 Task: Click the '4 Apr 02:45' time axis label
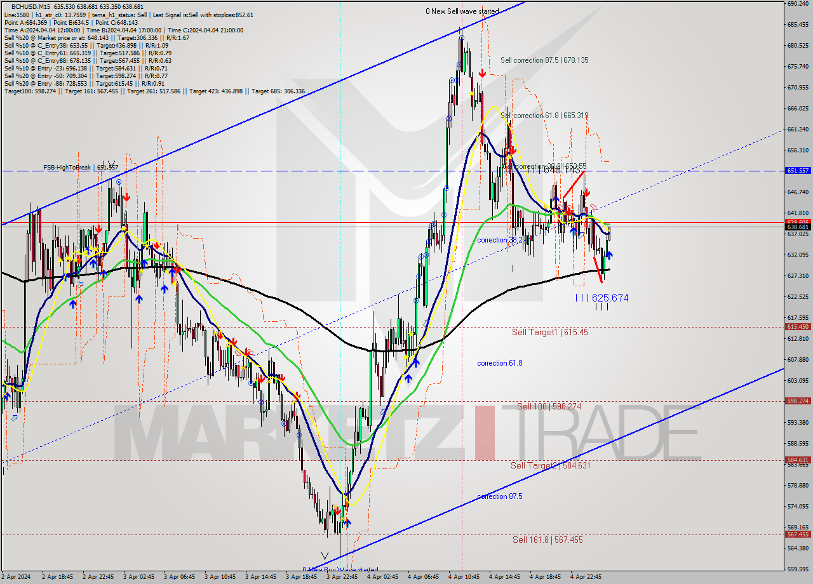(383, 578)
